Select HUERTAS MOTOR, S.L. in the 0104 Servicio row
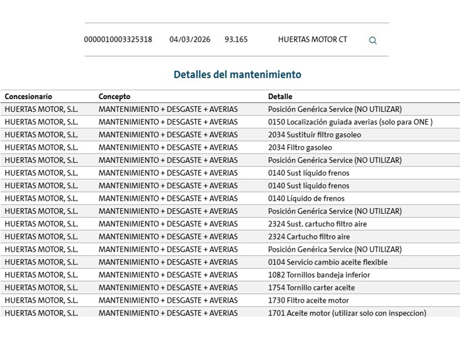The width and height of the screenshot is (460, 345). [x=41, y=262]
